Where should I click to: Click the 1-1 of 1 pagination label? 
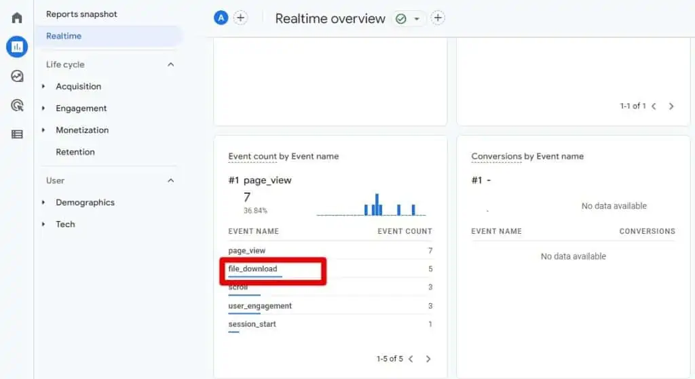tap(633, 106)
